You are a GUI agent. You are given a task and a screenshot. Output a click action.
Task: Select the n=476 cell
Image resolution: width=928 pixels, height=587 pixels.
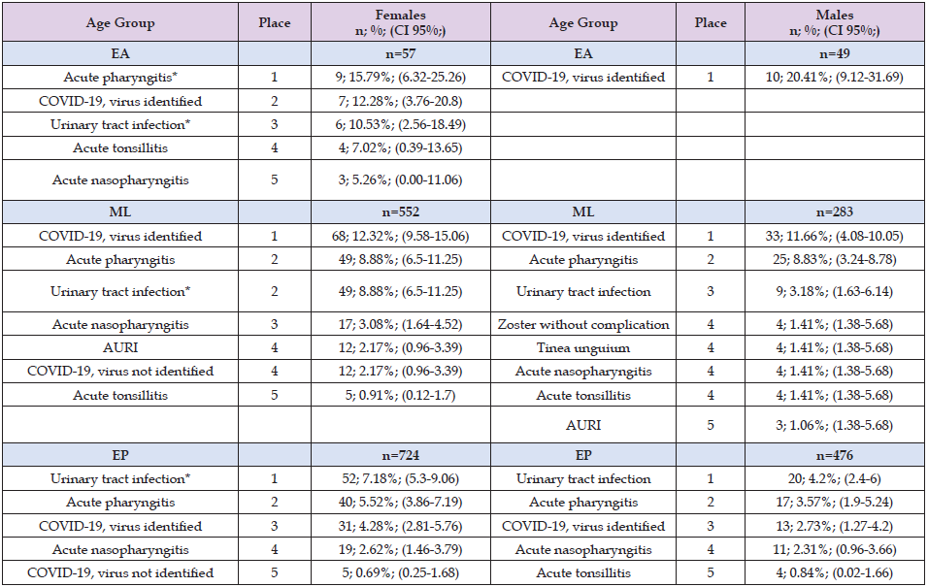click(835, 455)
